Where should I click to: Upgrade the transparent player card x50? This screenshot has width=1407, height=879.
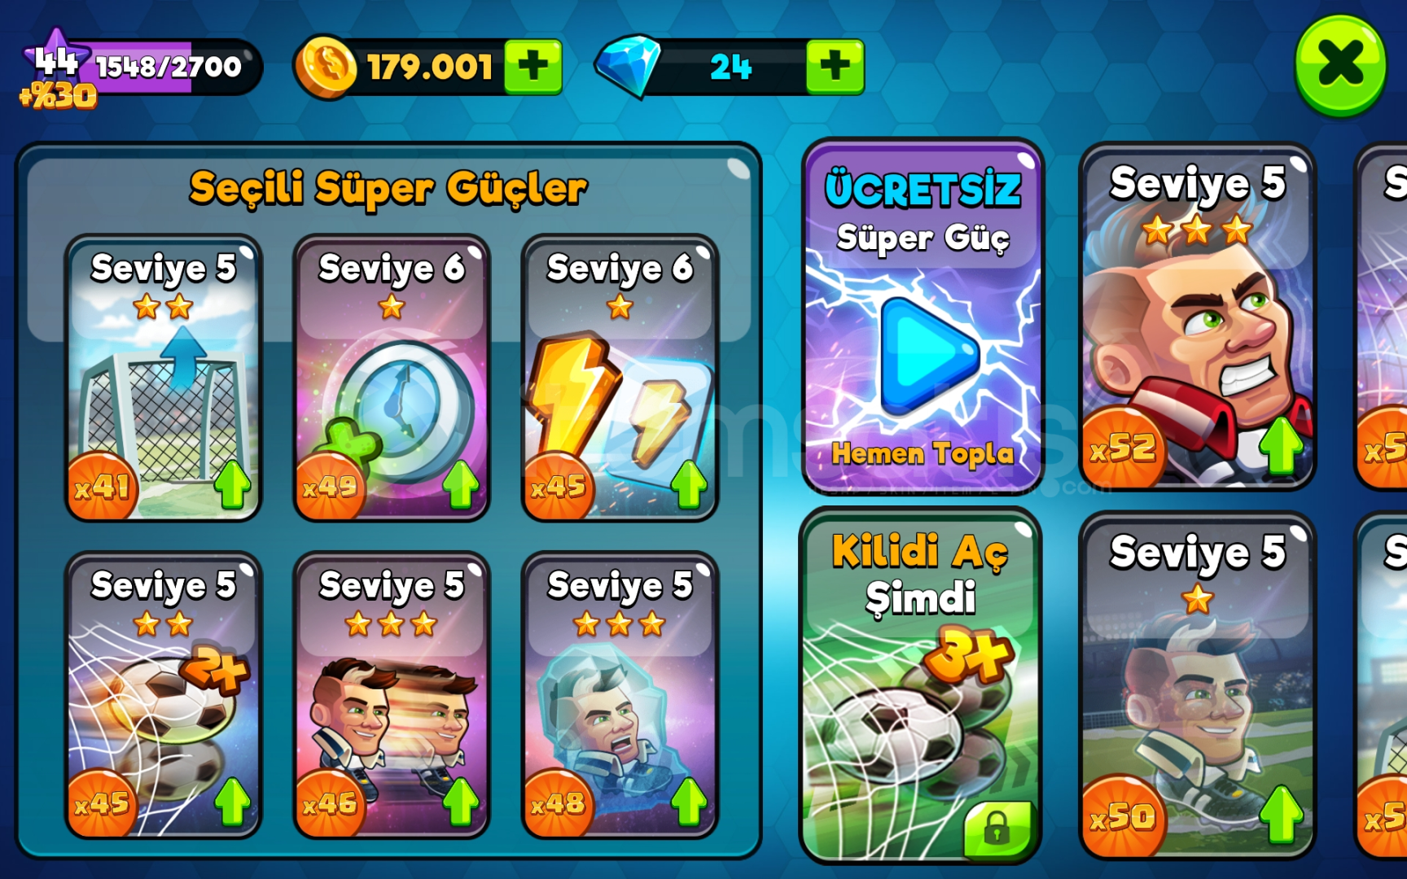pos(1281,814)
